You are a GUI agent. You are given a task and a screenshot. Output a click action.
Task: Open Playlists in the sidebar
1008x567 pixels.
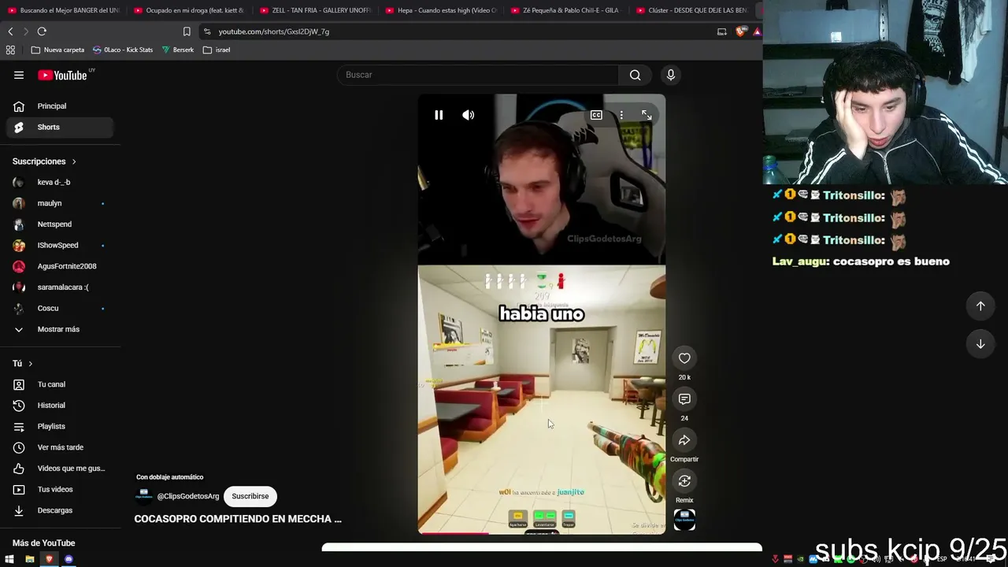click(60, 426)
